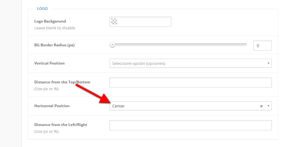
Task: Click the Distance from the Left/Right label
Action: click(61, 125)
